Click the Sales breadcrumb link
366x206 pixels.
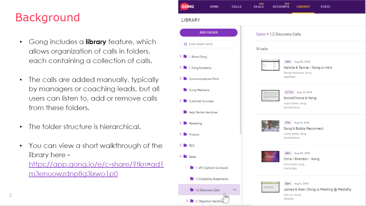[261, 34]
